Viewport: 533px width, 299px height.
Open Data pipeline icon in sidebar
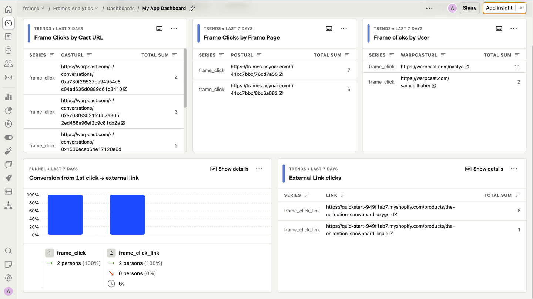8,205
